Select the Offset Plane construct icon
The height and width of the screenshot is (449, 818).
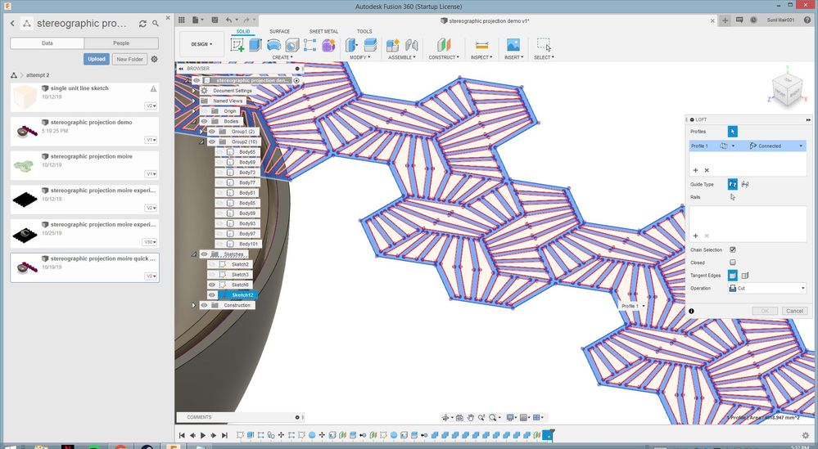444,45
